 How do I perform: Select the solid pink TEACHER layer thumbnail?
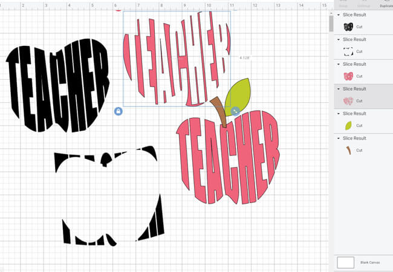348,76
